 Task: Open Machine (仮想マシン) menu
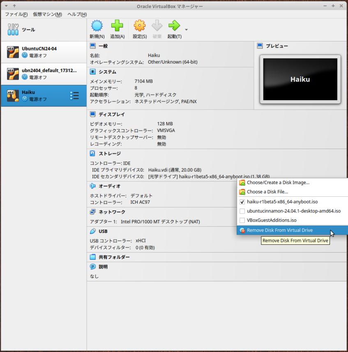tap(47, 14)
